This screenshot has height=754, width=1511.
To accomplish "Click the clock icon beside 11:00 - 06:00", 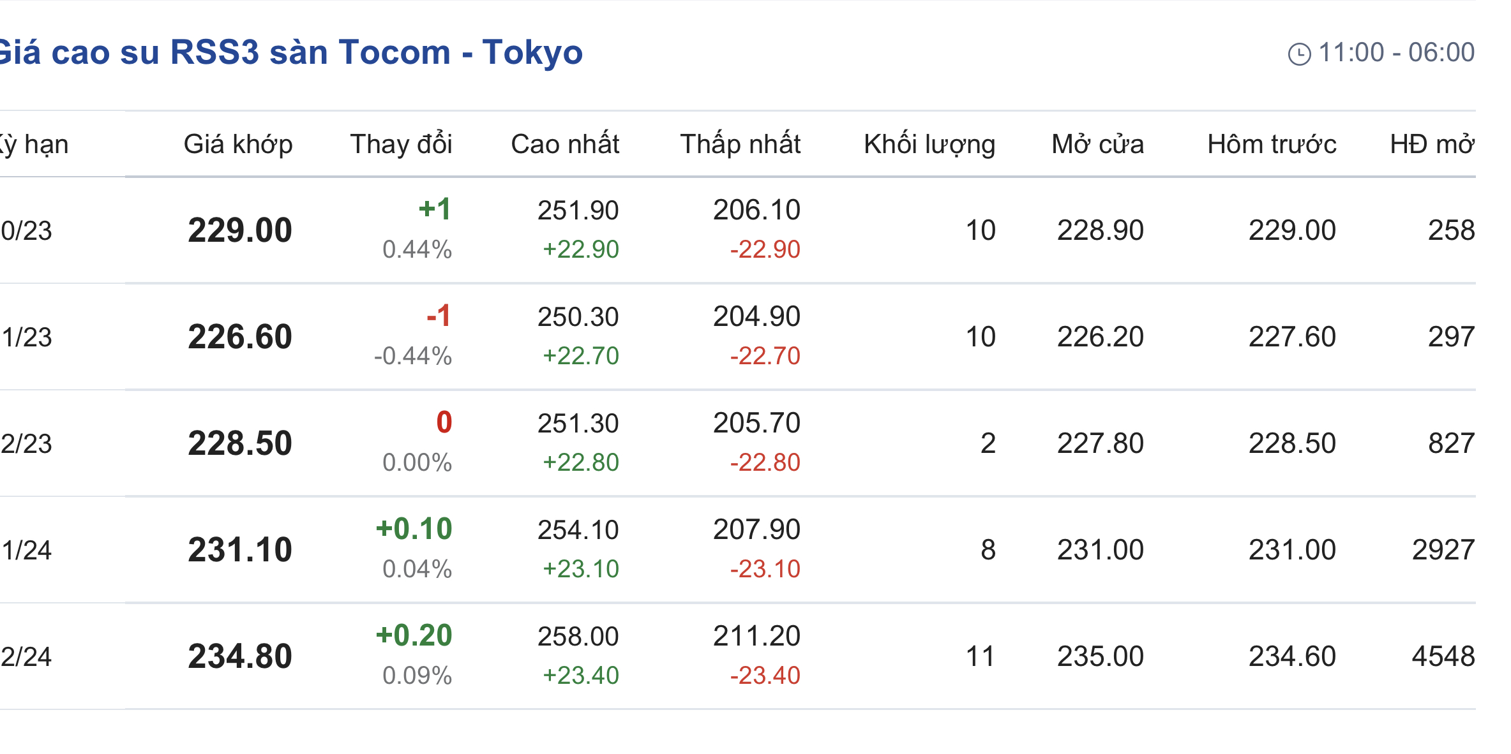I will [1299, 54].
